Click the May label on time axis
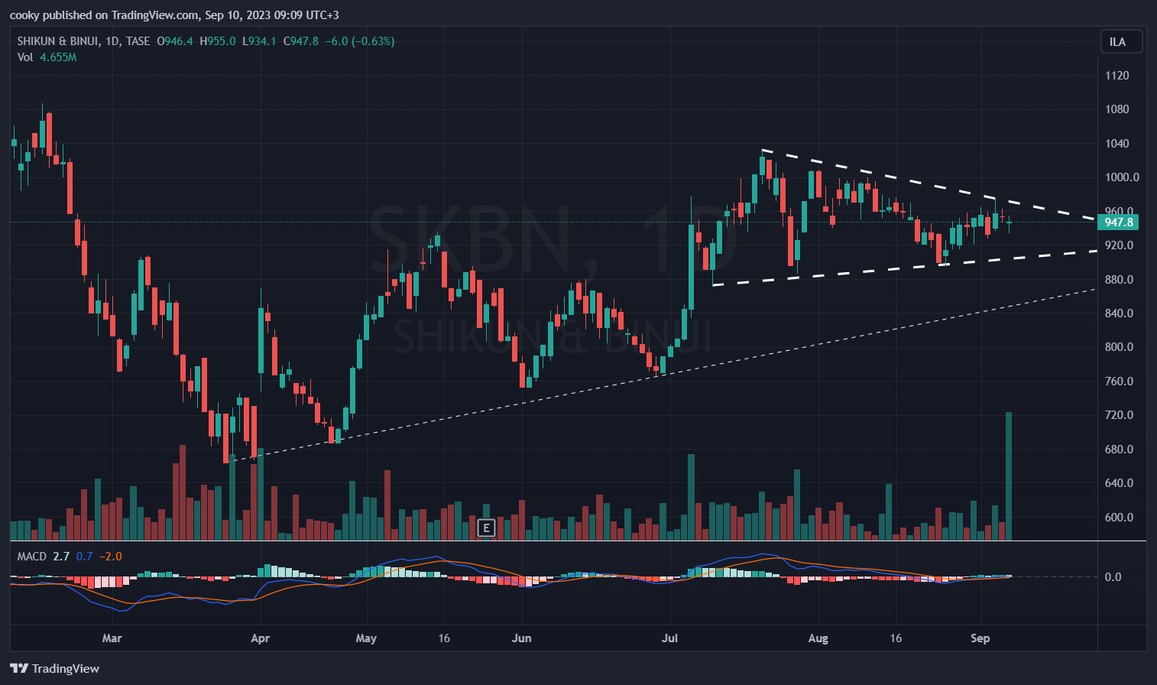This screenshot has height=685, width=1157. coord(366,638)
